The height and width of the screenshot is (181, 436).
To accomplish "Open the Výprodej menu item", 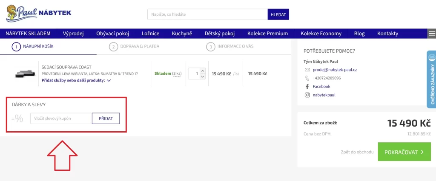I will (x=73, y=34).
